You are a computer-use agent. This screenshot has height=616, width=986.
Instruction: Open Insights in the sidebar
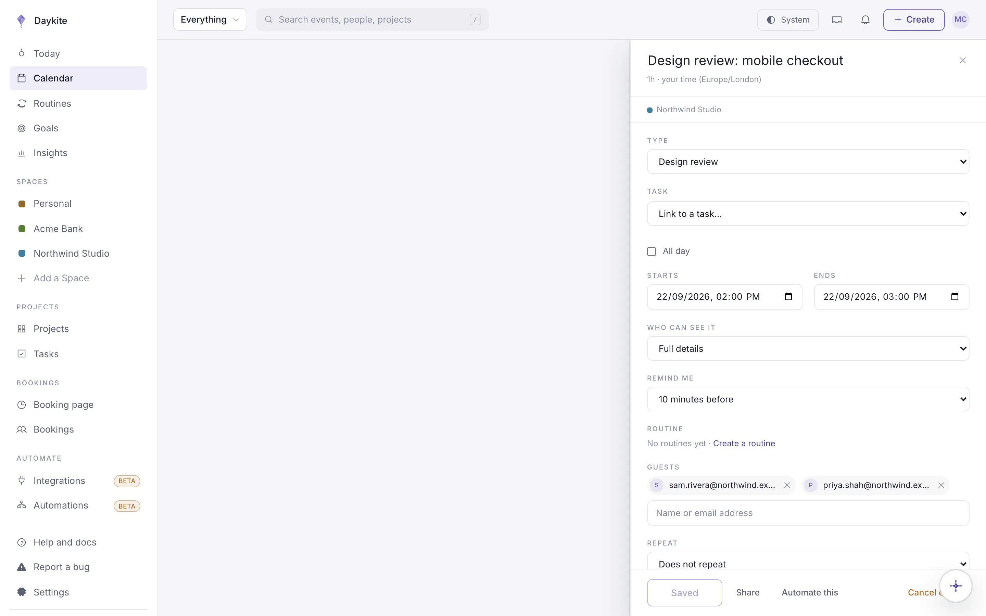click(x=78, y=153)
